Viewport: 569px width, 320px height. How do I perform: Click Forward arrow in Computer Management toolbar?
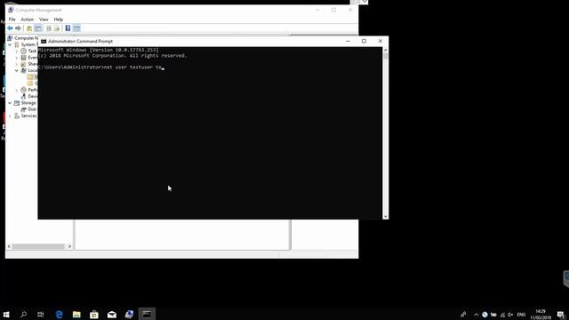[18, 28]
